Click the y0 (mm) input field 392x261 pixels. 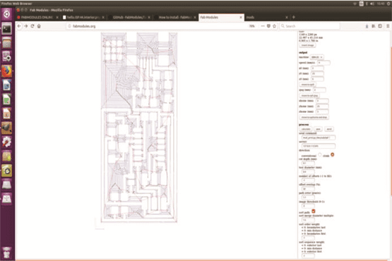pos(317,73)
